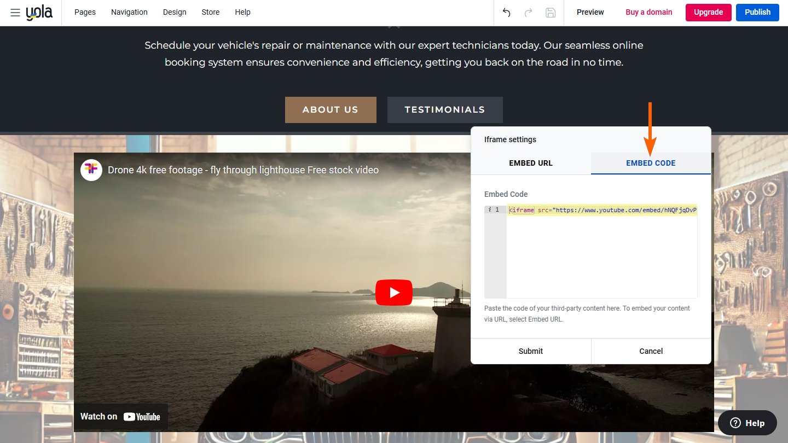Save the site using the disk icon

[550, 12]
